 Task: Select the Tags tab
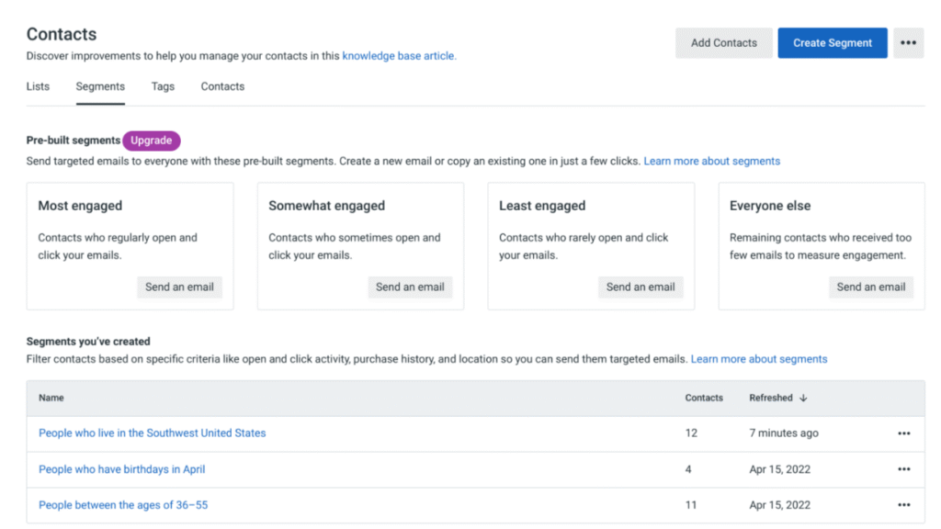[x=163, y=86]
